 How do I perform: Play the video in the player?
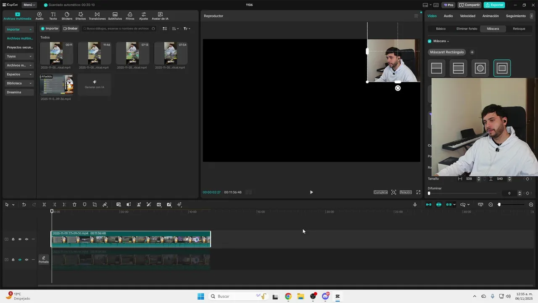pos(311,192)
